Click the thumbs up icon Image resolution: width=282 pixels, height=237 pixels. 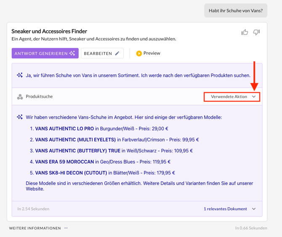click(245, 32)
